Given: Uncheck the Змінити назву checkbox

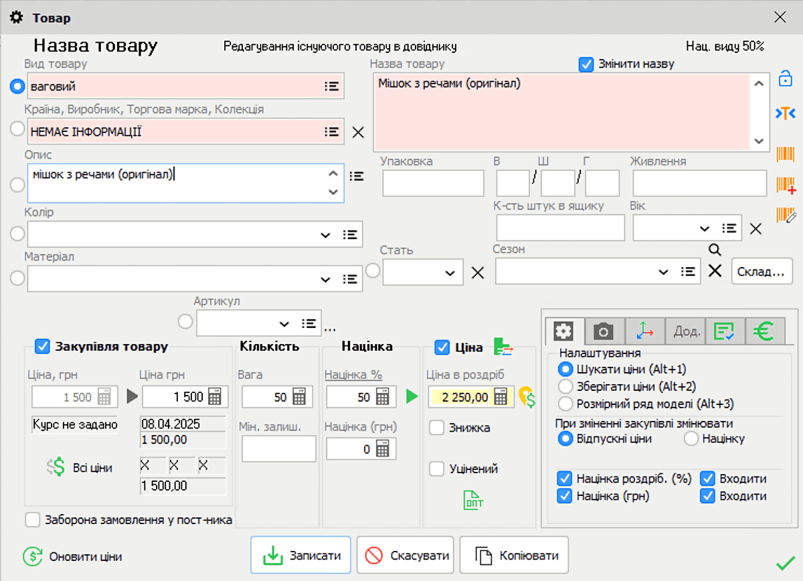Looking at the screenshot, I should [x=586, y=64].
